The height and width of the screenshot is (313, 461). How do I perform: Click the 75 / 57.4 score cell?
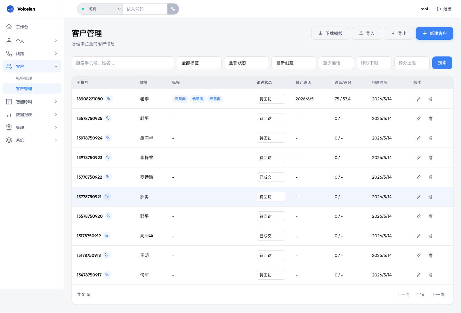pos(343,99)
